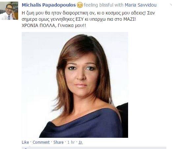Viewport: 172px width, 149px height.
Task: Click the blissful smiley emoji icon
Action: point(80,5)
